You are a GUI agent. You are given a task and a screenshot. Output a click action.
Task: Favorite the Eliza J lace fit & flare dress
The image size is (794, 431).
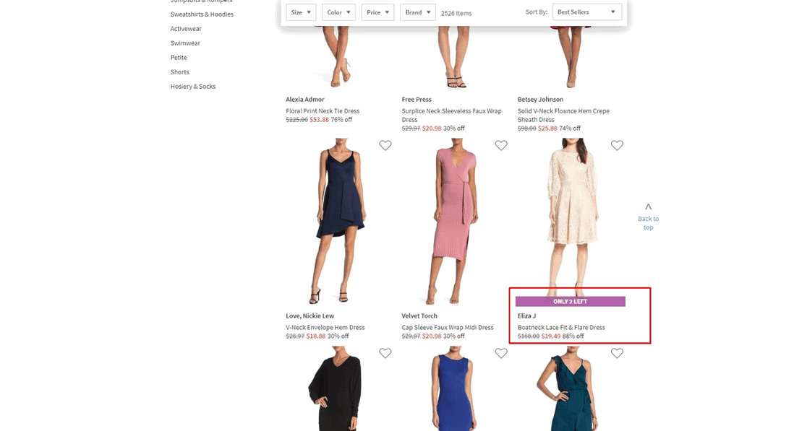(617, 145)
